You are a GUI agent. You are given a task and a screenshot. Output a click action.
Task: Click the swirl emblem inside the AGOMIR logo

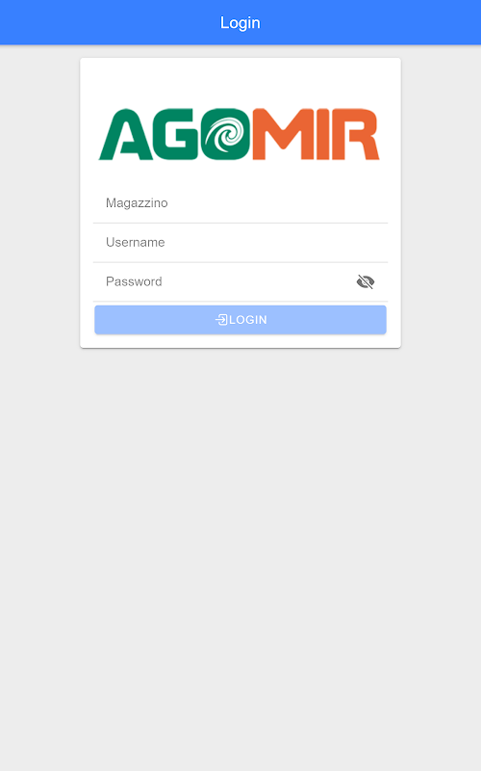pyautogui.click(x=226, y=134)
